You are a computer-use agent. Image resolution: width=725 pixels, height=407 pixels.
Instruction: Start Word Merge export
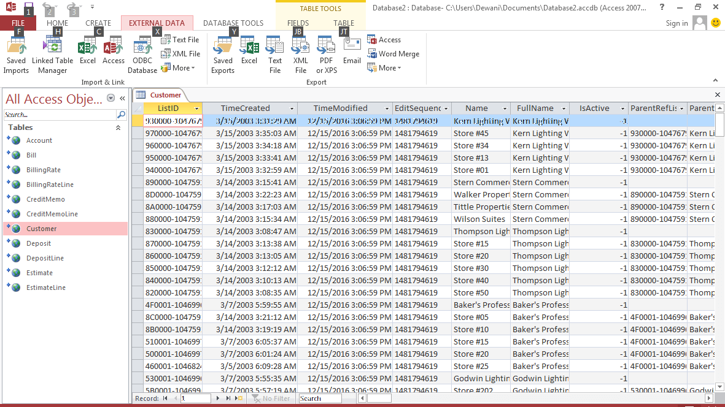[x=394, y=54]
